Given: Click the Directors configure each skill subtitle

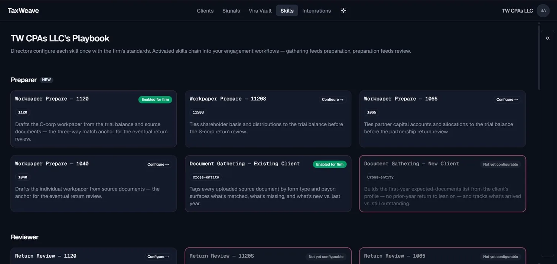Looking at the screenshot, I should click(x=211, y=51).
